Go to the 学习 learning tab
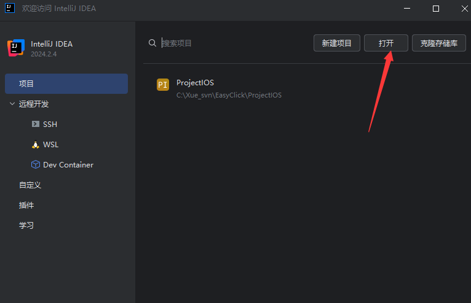471x303 pixels. (x=26, y=225)
